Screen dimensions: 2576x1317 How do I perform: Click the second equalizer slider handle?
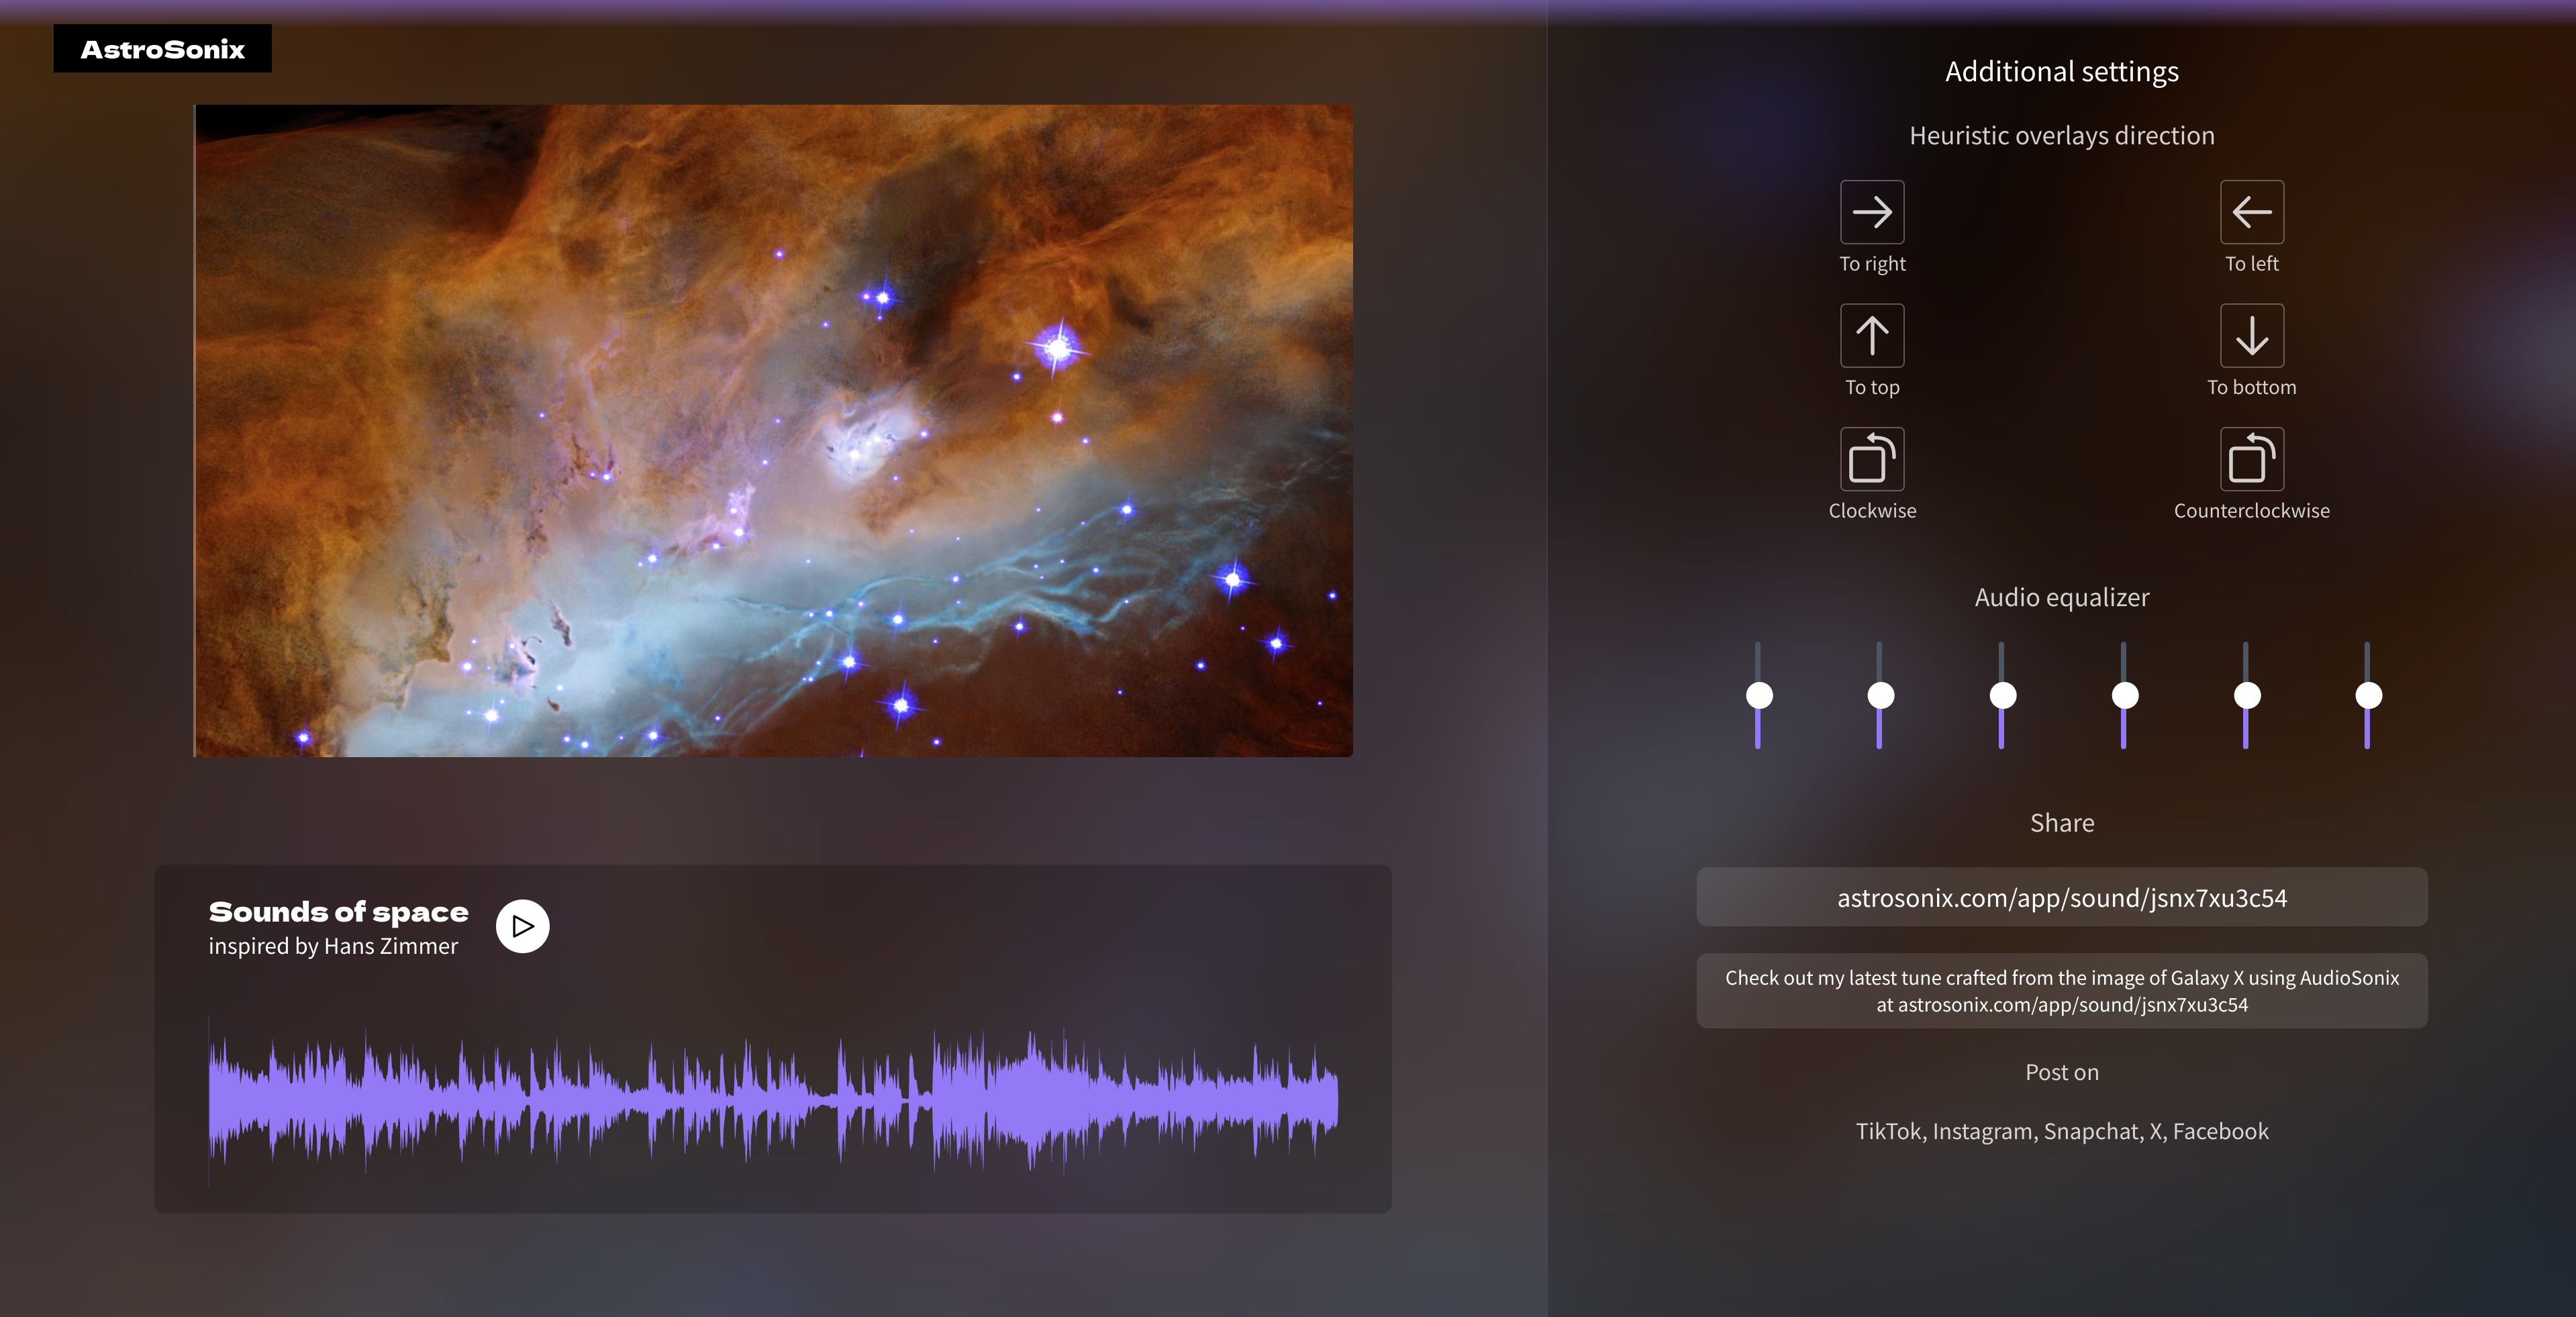(x=1880, y=695)
